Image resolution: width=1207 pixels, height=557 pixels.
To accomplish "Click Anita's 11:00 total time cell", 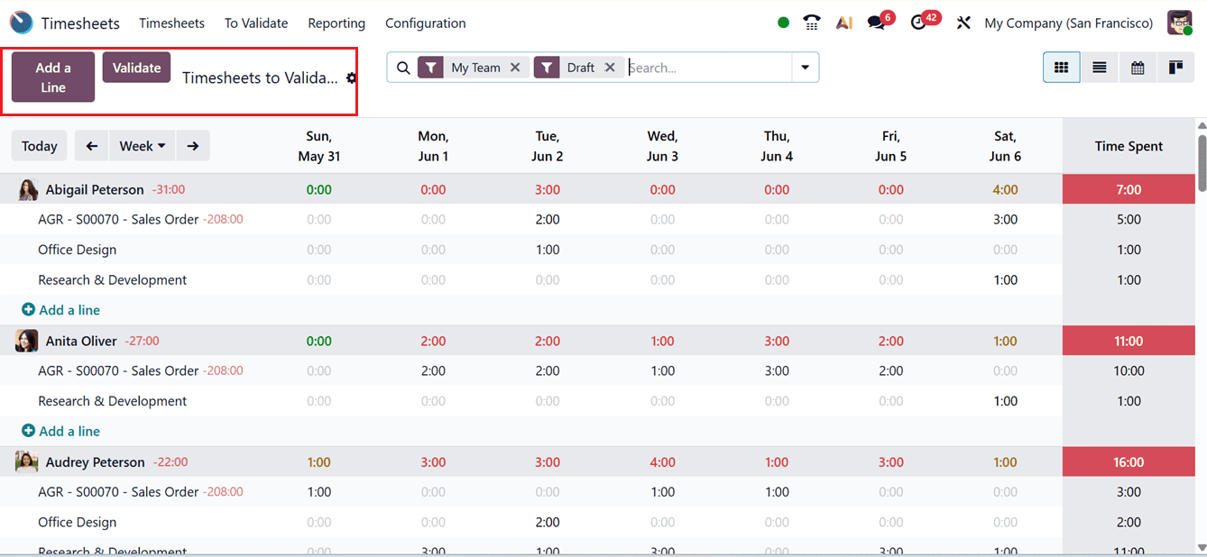I will click(x=1129, y=341).
